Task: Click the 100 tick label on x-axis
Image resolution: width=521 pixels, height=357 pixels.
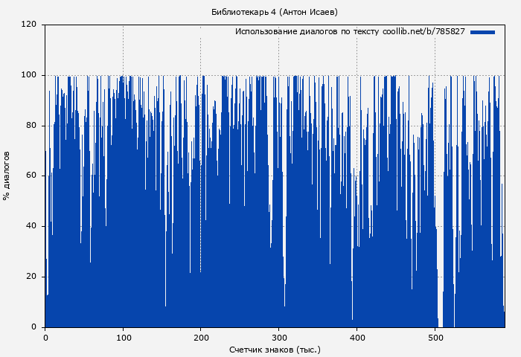Action: point(123,338)
